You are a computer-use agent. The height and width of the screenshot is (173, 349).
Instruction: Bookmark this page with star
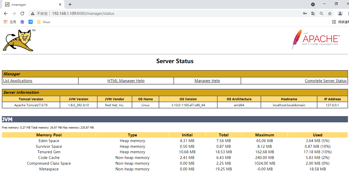pos(330,14)
